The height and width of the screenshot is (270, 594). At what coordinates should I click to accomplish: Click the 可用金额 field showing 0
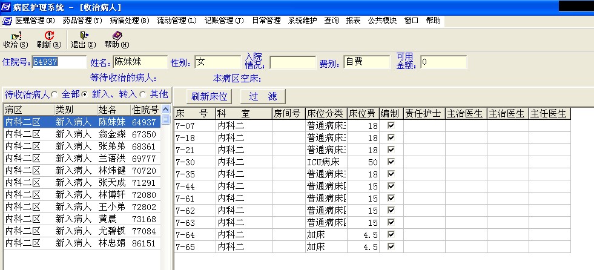click(444, 62)
